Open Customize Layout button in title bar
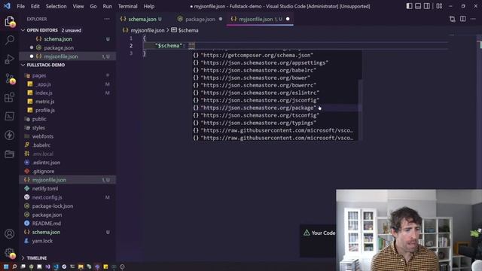 pos(439,6)
